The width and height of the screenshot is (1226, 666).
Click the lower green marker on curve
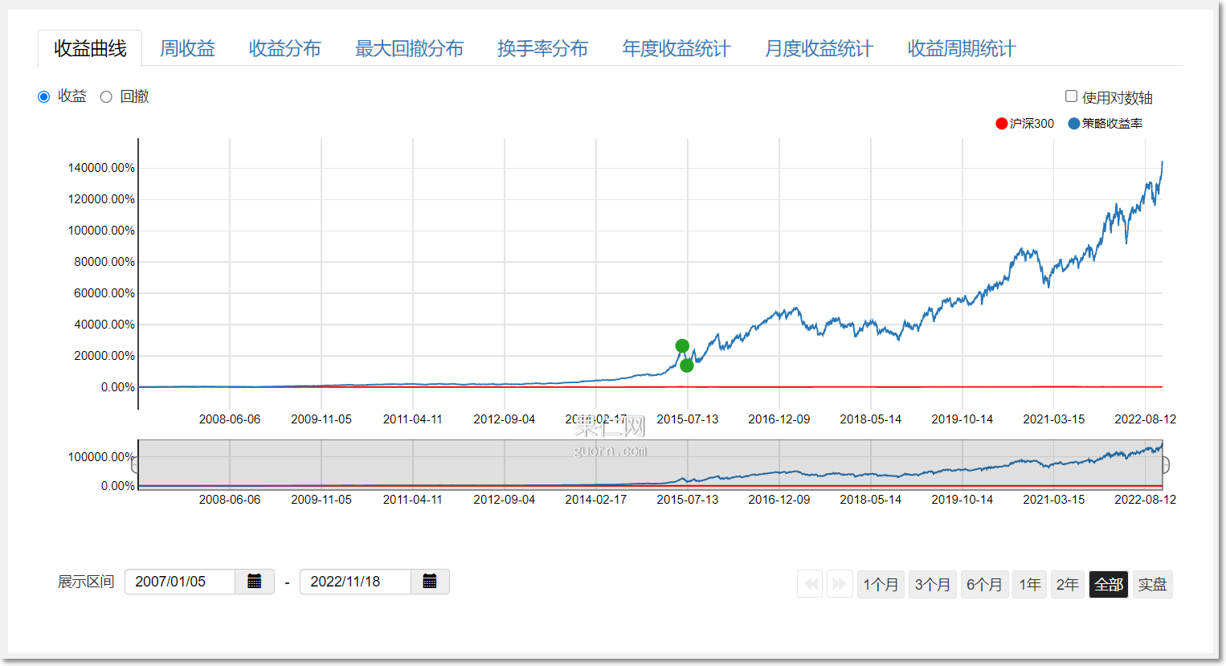point(687,366)
